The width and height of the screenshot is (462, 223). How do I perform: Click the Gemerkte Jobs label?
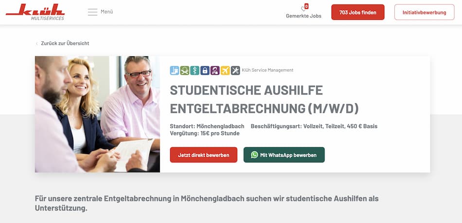pos(303,16)
